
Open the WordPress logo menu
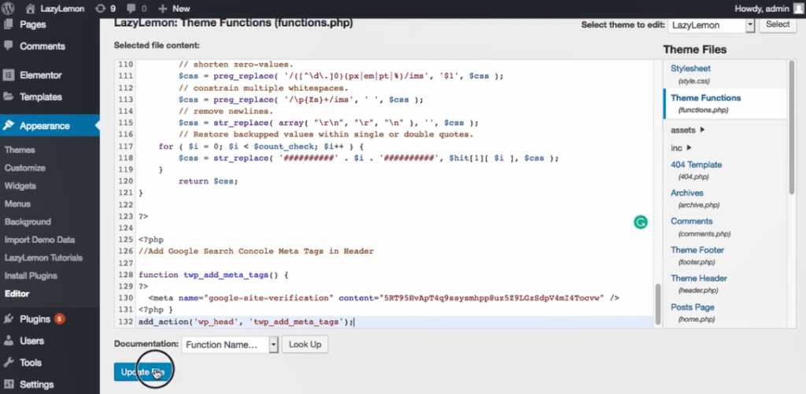click(x=9, y=8)
